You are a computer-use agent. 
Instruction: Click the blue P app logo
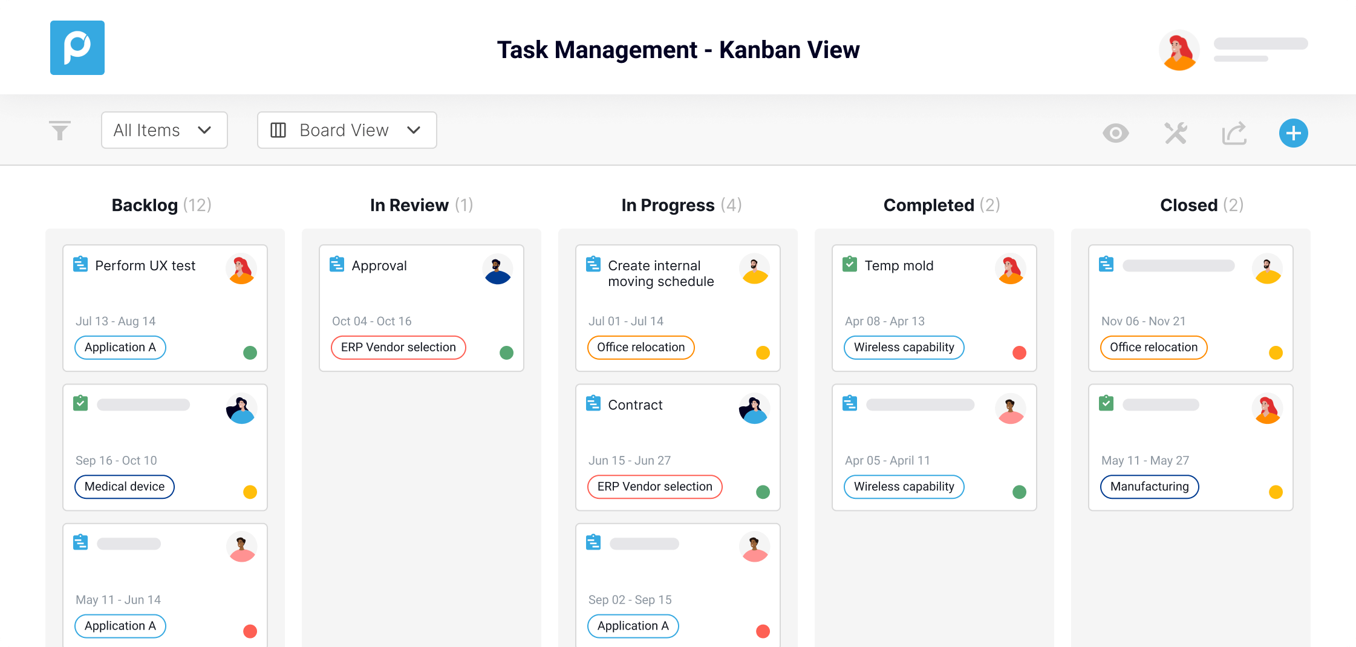click(77, 48)
